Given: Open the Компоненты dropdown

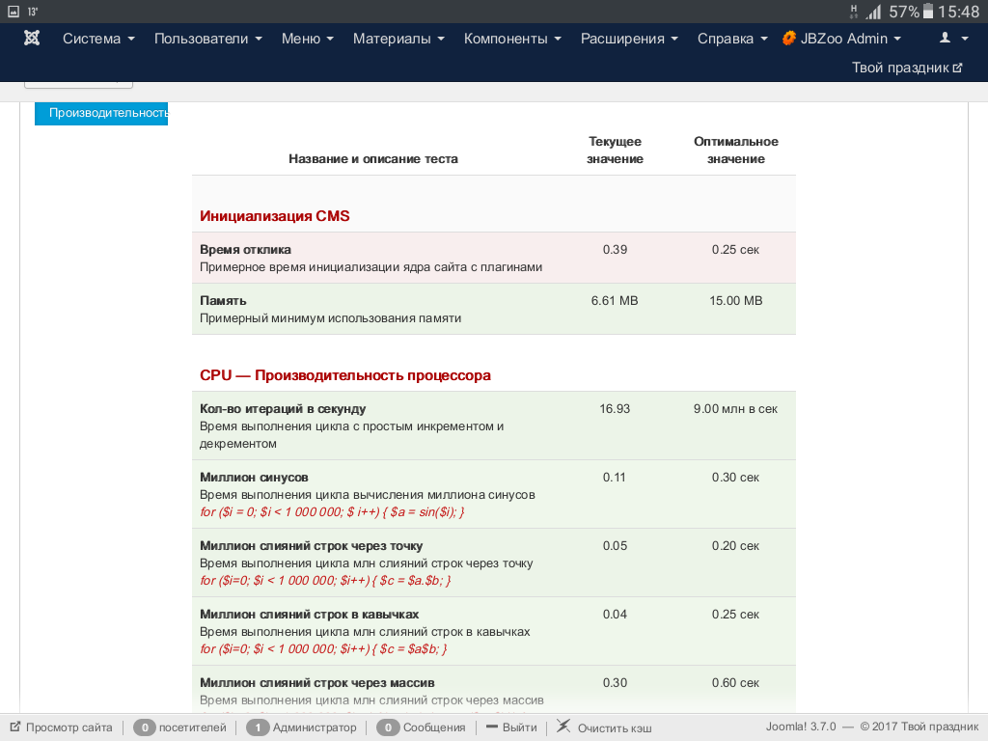Looking at the screenshot, I should (x=512, y=39).
